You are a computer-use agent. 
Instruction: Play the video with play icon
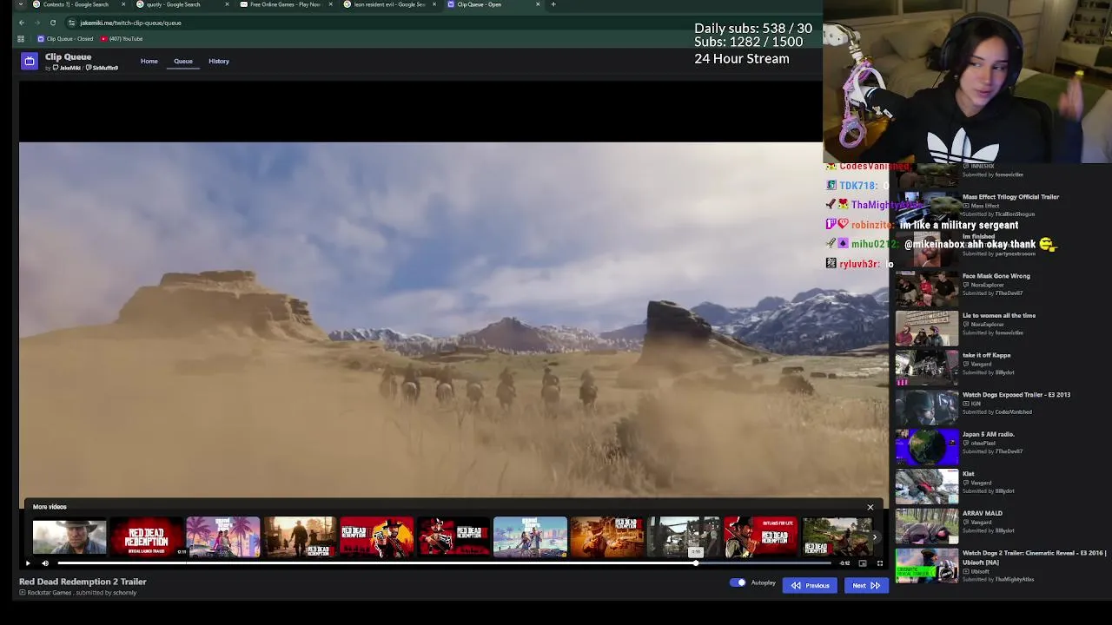[x=28, y=563]
